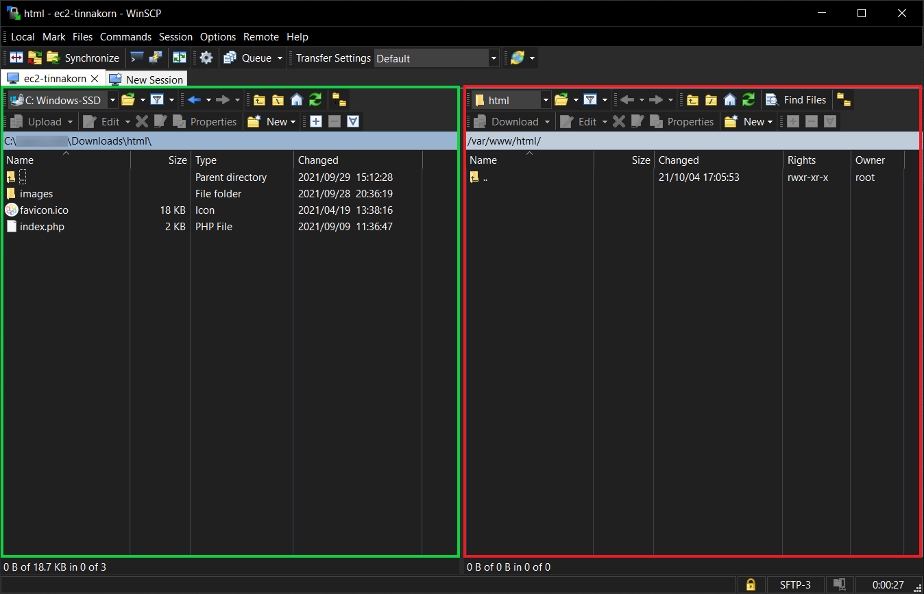Go to local parent directory icon
924x594 pixels.
[x=259, y=100]
